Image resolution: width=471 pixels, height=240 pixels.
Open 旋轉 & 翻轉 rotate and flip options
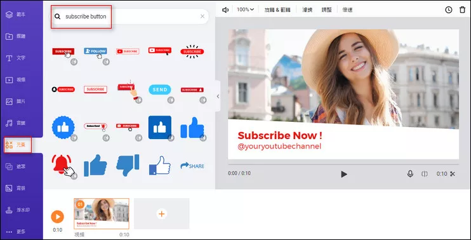pos(277,10)
